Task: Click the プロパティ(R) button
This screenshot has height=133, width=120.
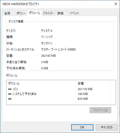Action: coord(100,110)
